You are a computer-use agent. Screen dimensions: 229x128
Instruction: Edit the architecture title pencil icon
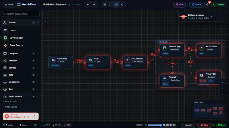pyautogui.click(x=69, y=5)
